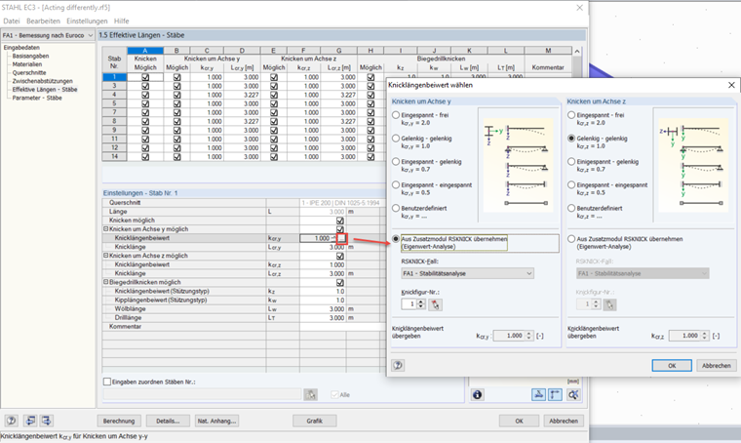Open Querschnitte in the navigation tree
The height and width of the screenshot is (443, 741).
[x=29, y=73]
